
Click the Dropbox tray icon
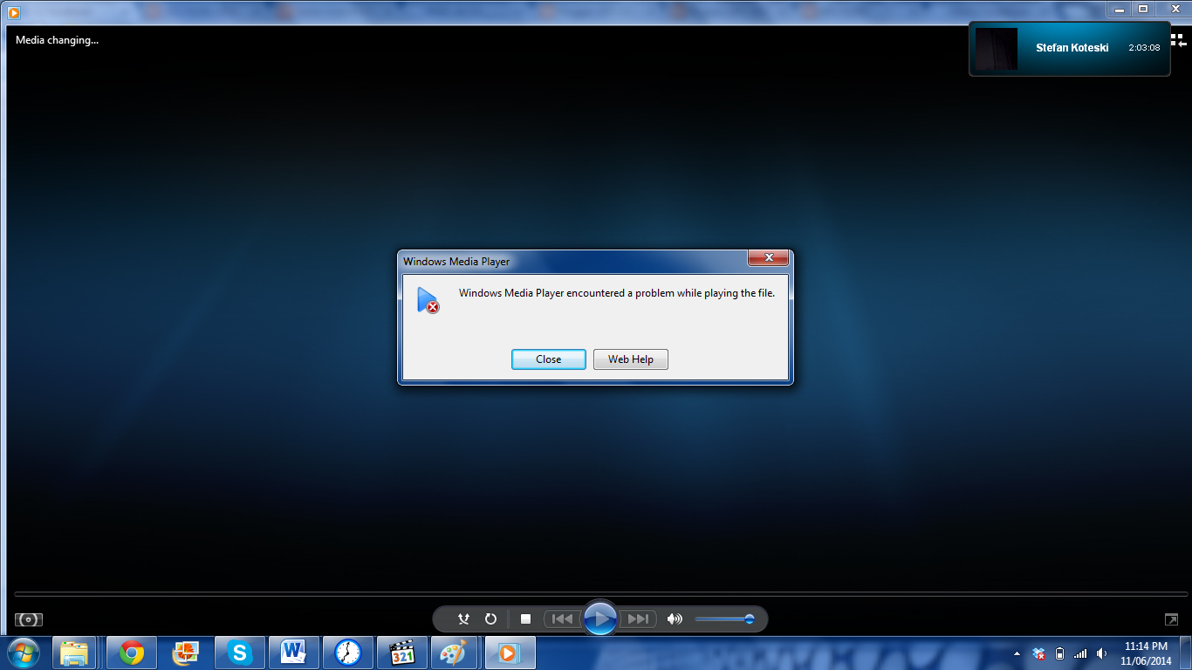pyautogui.click(x=1038, y=653)
